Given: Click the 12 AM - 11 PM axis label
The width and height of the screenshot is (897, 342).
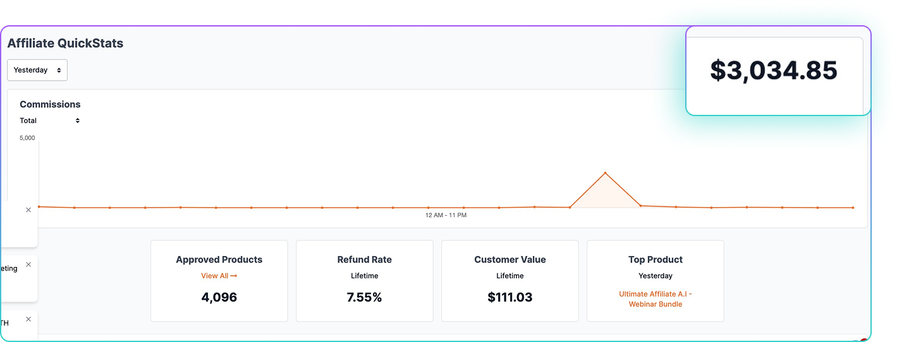Looking at the screenshot, I should [446, 215].
